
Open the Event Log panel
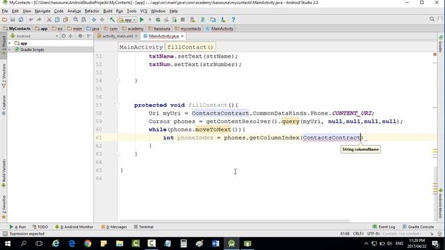(384, 227)
